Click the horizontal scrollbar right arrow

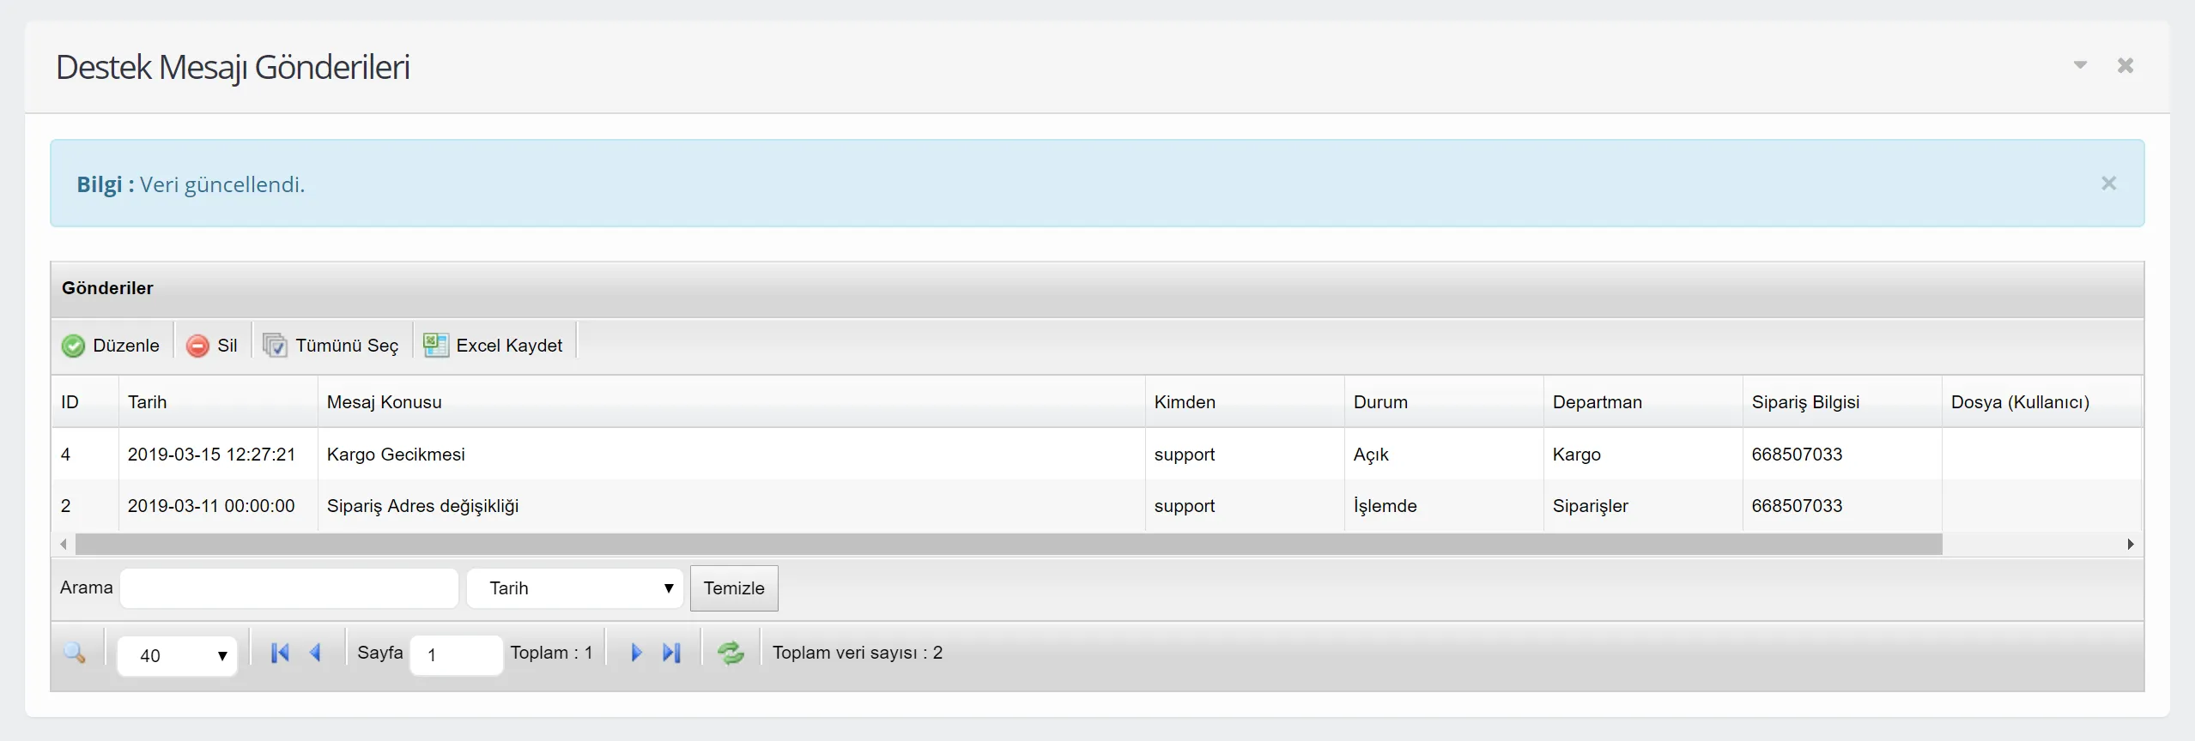(2131, 545)
